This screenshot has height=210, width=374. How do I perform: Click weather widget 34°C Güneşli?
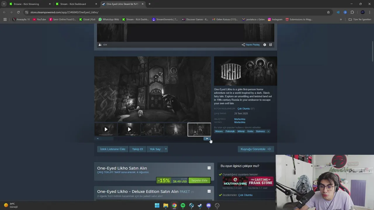pyautogui.click(x=11, y=205)
